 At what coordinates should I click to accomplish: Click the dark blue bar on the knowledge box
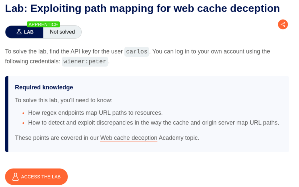[7, 114]
